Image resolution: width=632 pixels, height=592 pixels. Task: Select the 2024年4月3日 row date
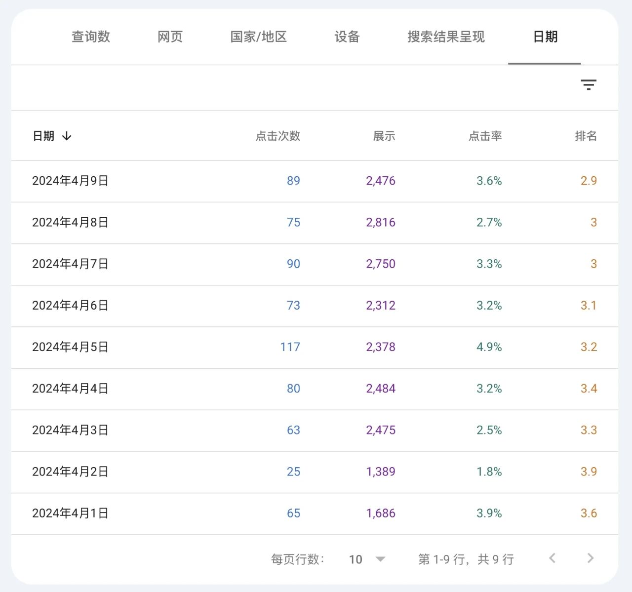pos(70,430)
